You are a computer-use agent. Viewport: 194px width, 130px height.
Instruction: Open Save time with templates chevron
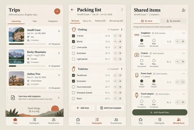point(59,98)
